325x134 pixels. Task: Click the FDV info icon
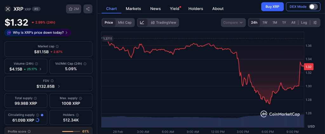[x=52, y=81]
